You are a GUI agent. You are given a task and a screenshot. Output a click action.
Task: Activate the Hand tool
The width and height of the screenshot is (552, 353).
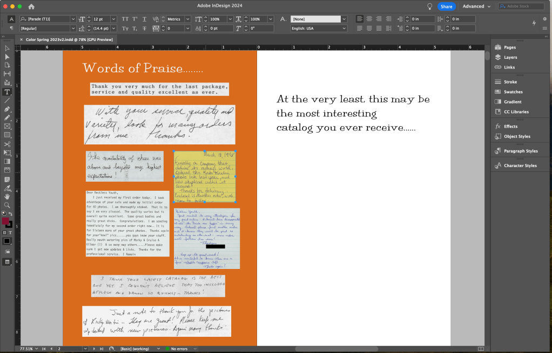click(x=7, y=196)
